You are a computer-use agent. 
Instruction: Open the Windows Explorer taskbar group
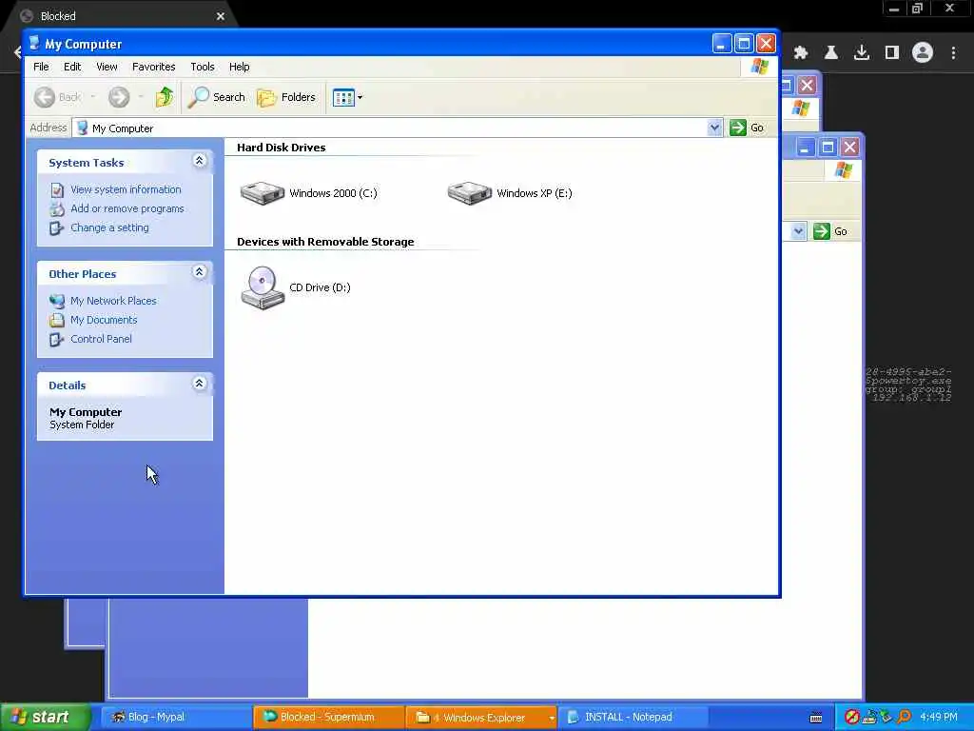coord(482,717)
